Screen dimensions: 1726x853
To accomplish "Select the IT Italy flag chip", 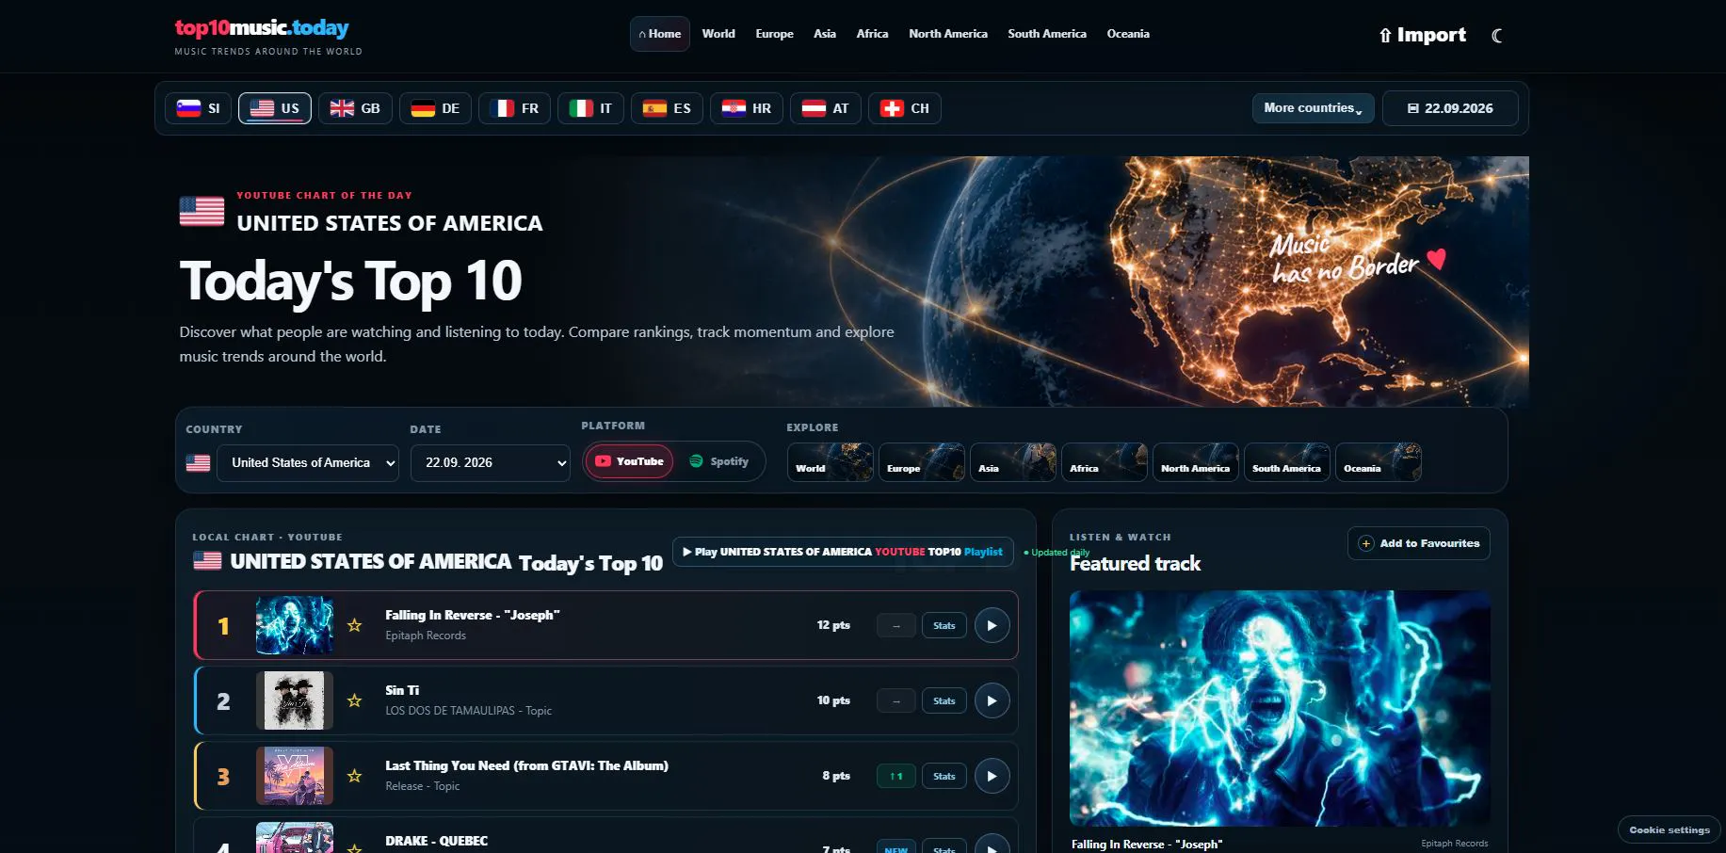I will coord(590,108).
